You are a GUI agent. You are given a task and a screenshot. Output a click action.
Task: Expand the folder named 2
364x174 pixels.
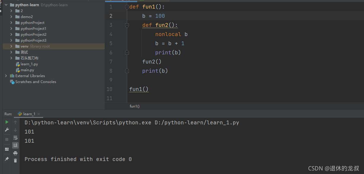[x=11, y=11]
